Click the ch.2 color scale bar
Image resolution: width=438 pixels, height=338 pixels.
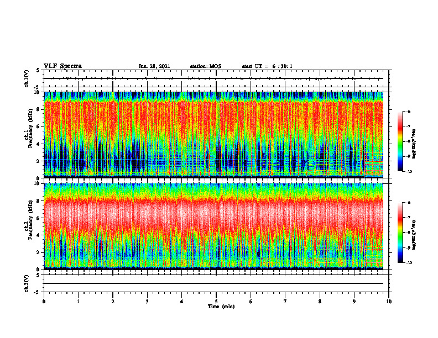400,233
